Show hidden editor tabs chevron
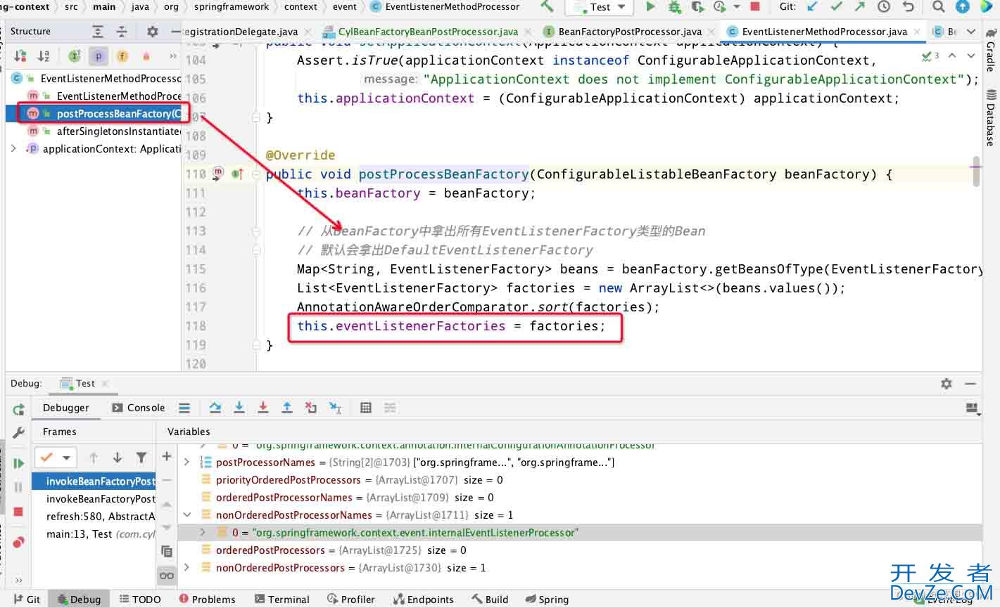Screen dimensions: 1000x608 (971, 32)
